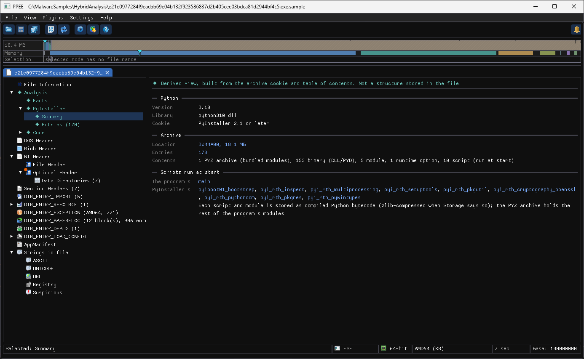Click the DOS Header page icon
The image size is (584, 359).
pyautogui.click(x=19, y=141)
